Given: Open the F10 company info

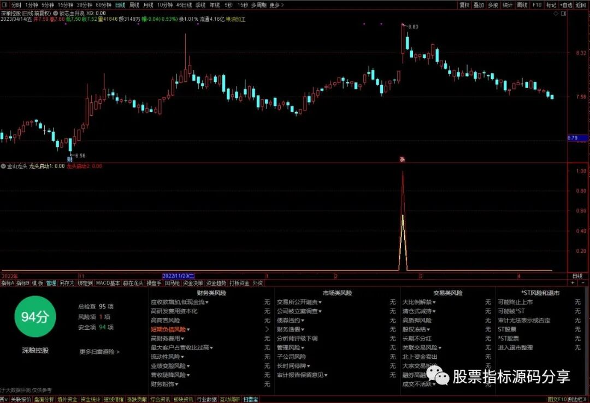Looking at the screenshot, I should pyautogui.click(x=537, y=5).
